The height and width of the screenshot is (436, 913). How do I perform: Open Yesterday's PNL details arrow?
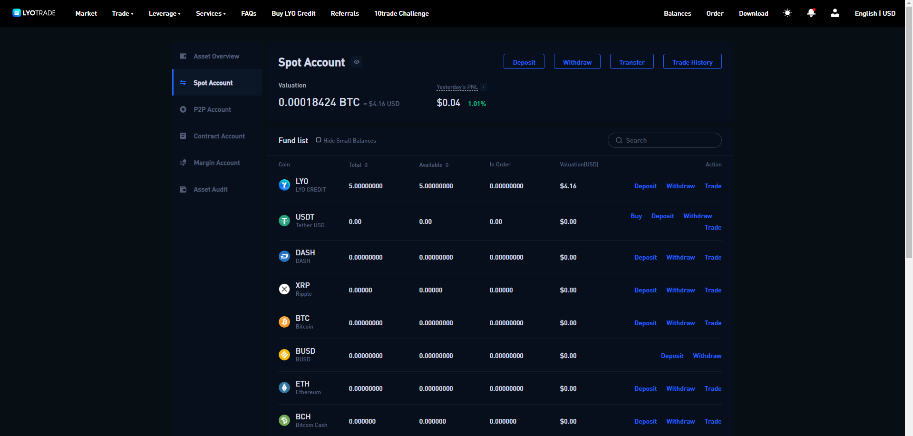[484, 87]
